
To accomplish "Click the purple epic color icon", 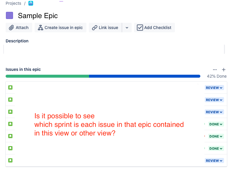I will click(9, 15).
